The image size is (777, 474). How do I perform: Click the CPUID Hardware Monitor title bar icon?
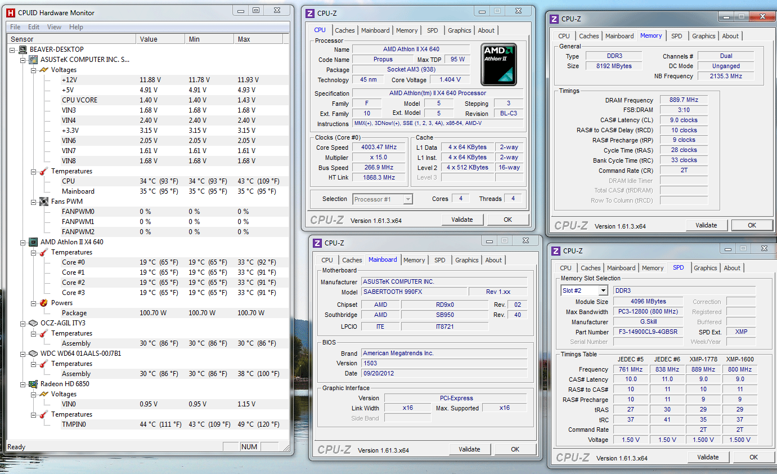point(10,12)
